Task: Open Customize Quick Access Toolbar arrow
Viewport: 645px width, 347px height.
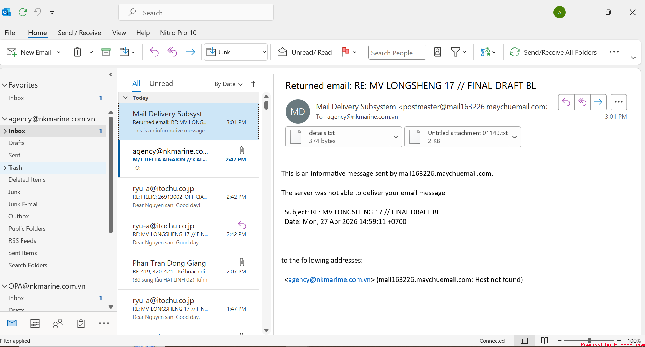Action: (x=52, y=13)
